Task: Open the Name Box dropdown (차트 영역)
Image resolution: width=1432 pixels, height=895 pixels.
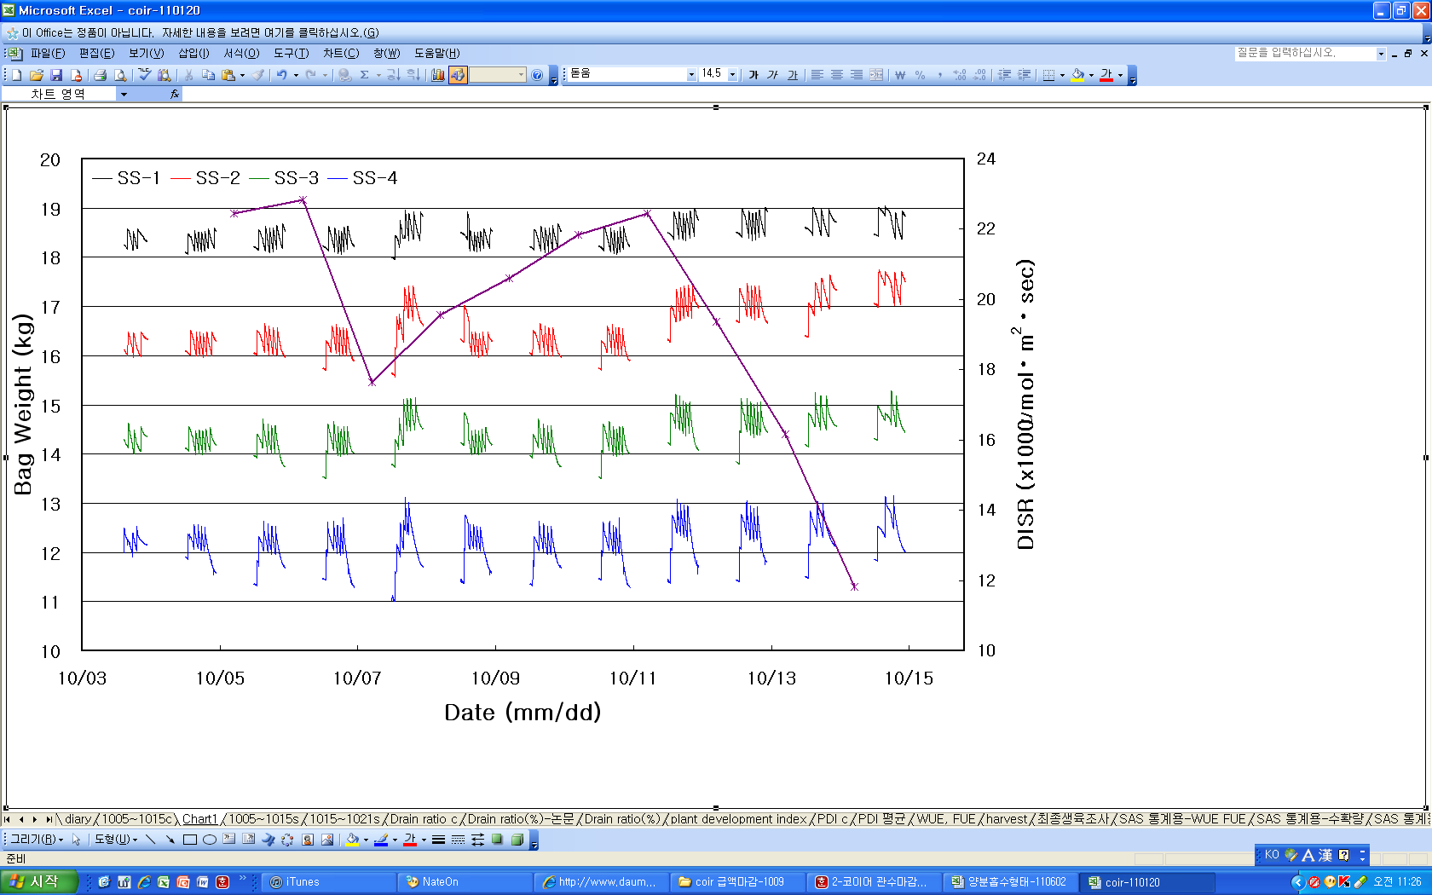Action: (124, 94)
